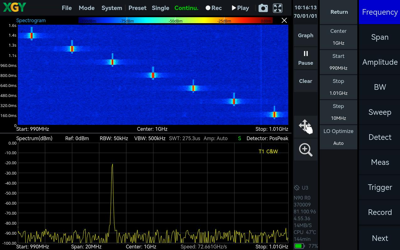The width and height of the screenshot is (400, 250).
Task: Select the Amplitude tab
Action: point(380,62)
